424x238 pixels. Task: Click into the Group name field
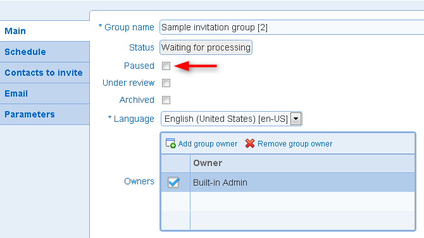[x=292, y=27]
